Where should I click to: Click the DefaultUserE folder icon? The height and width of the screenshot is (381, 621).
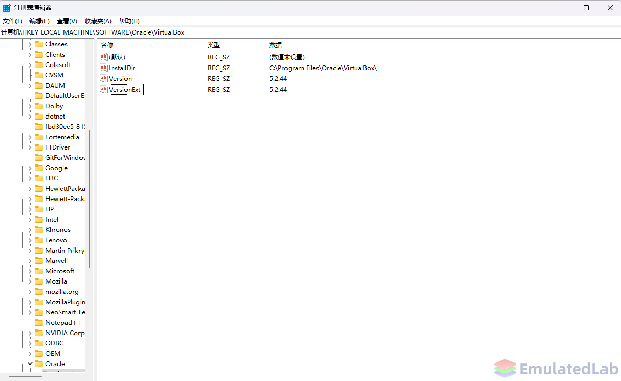(39, 96)
